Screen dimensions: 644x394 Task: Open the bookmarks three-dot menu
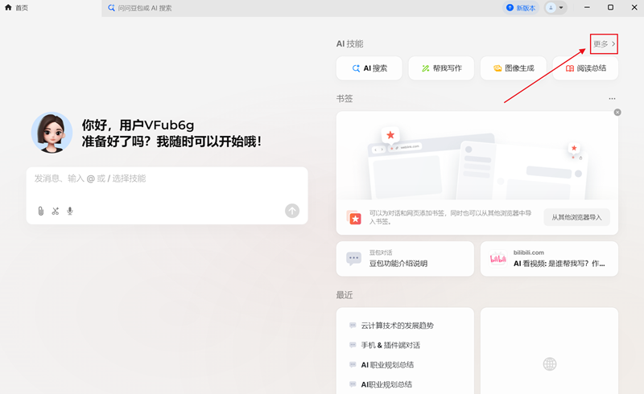click(x=612, y=98)
